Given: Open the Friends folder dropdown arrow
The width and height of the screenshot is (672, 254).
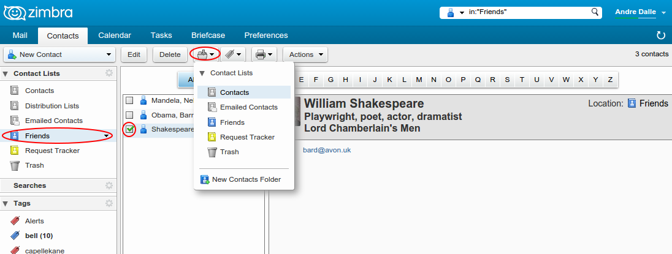Looking at the screenshot, I should coord(106,136).
